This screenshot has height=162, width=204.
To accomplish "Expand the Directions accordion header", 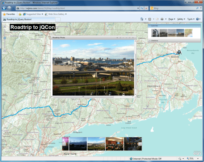I will [x=174, y=40].
